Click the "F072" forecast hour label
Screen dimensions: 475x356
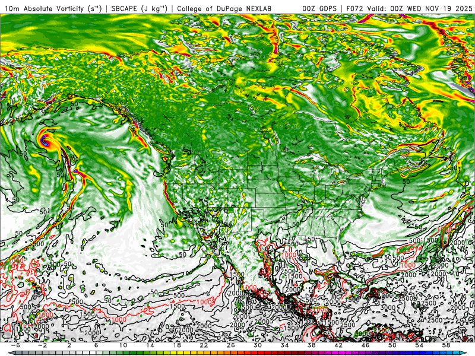click(x=355, y=9)
